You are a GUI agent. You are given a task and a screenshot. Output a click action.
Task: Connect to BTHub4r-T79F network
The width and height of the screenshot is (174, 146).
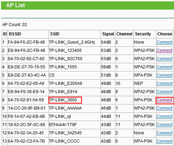[x=164, y=125]
